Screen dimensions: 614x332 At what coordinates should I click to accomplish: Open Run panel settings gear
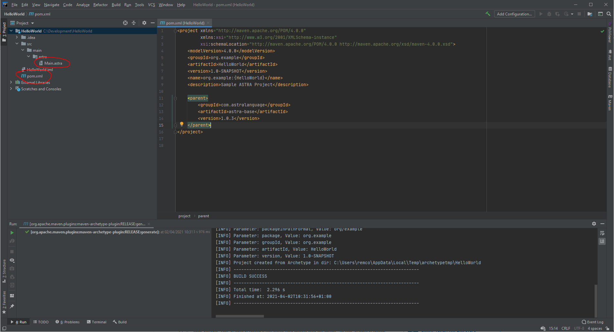click(x=594, y=224)
